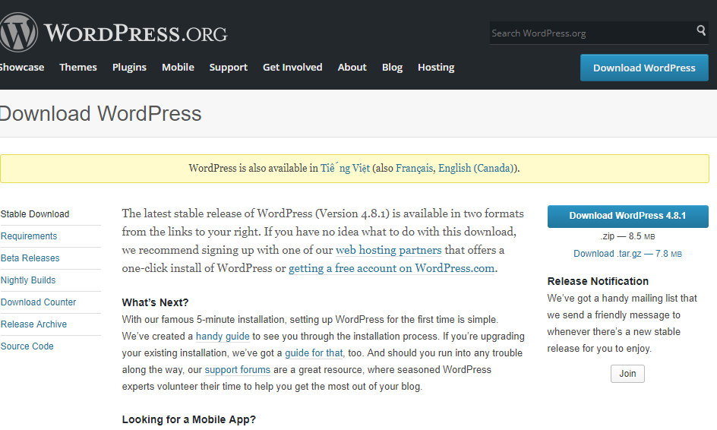Click the Download WordPress header button

644,68
